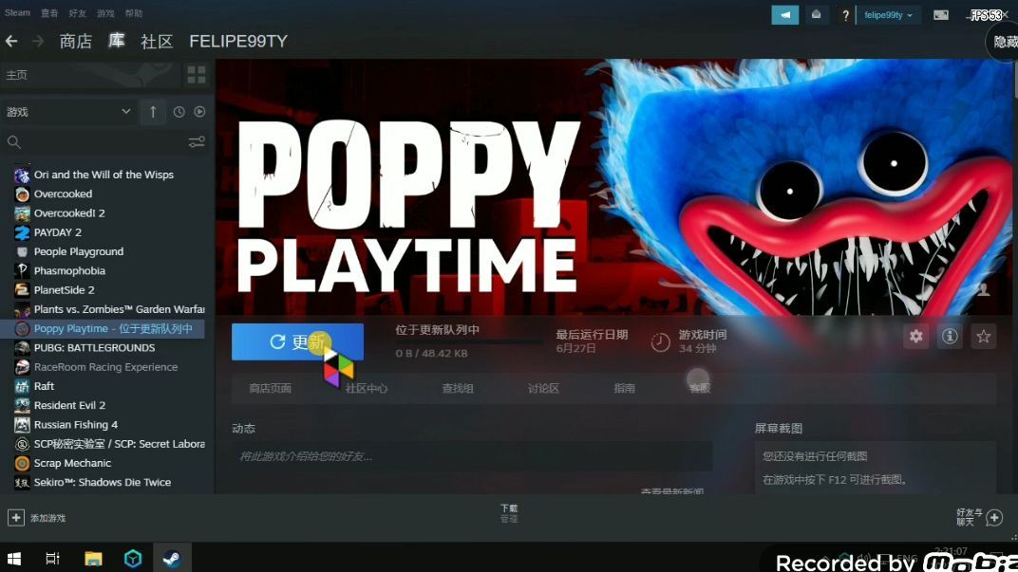Open File Explorer from the taskbar
Viewport: 1018px width, 572px height.
93,559
